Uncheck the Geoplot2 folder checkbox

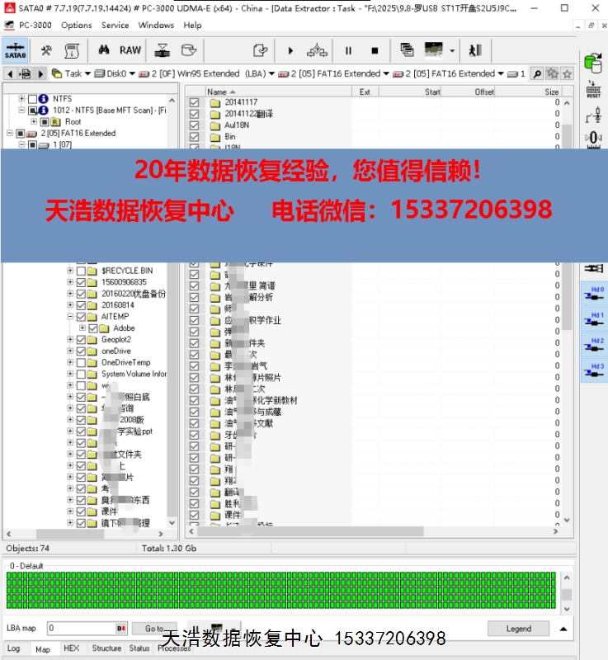coord(81,340)
